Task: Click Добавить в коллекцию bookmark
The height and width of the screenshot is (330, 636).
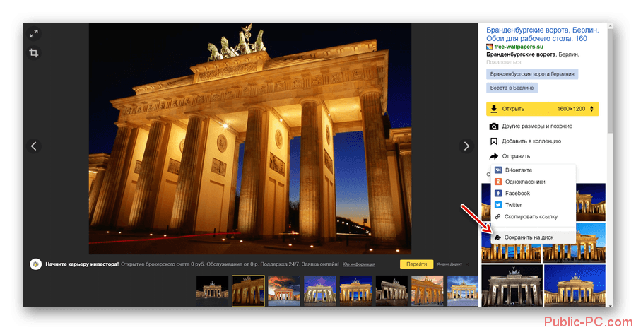Action: click(x=531, y=141)
